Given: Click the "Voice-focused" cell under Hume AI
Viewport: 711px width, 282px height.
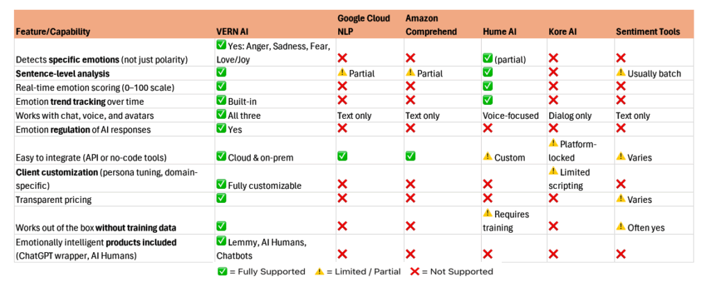Looking at the screenshot, I should (x=511, y=115).
